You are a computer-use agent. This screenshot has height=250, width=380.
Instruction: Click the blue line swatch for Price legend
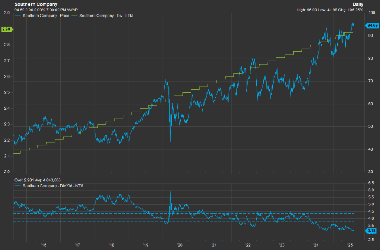pyautogui.click(x=18, y=16)
